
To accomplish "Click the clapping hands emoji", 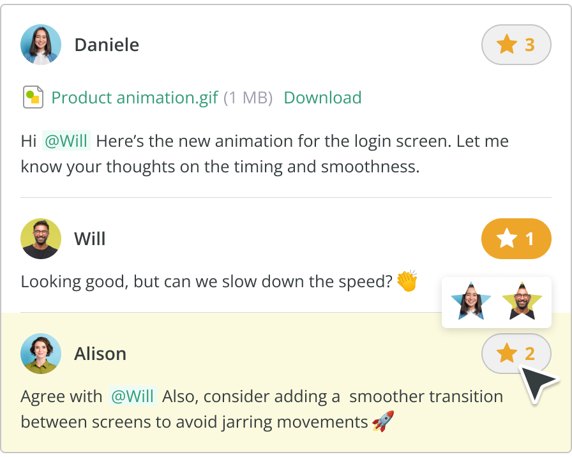I will point(407,281).
